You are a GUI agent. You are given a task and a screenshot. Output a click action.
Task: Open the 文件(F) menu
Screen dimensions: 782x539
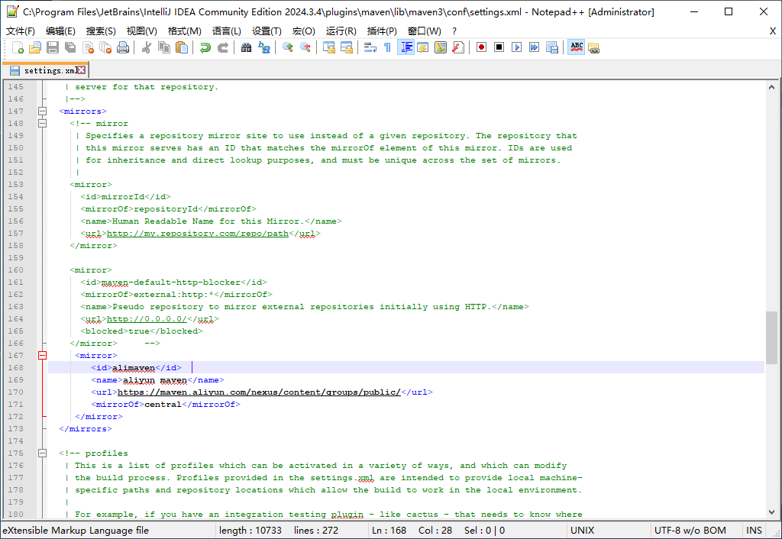click(x=21, y=31)
